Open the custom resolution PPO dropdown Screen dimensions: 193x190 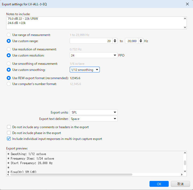93,55
